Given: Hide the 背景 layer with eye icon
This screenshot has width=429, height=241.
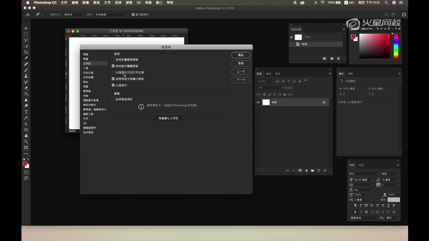Looking at the screenshot, I should pyautogui.click(x=259, y=102).
